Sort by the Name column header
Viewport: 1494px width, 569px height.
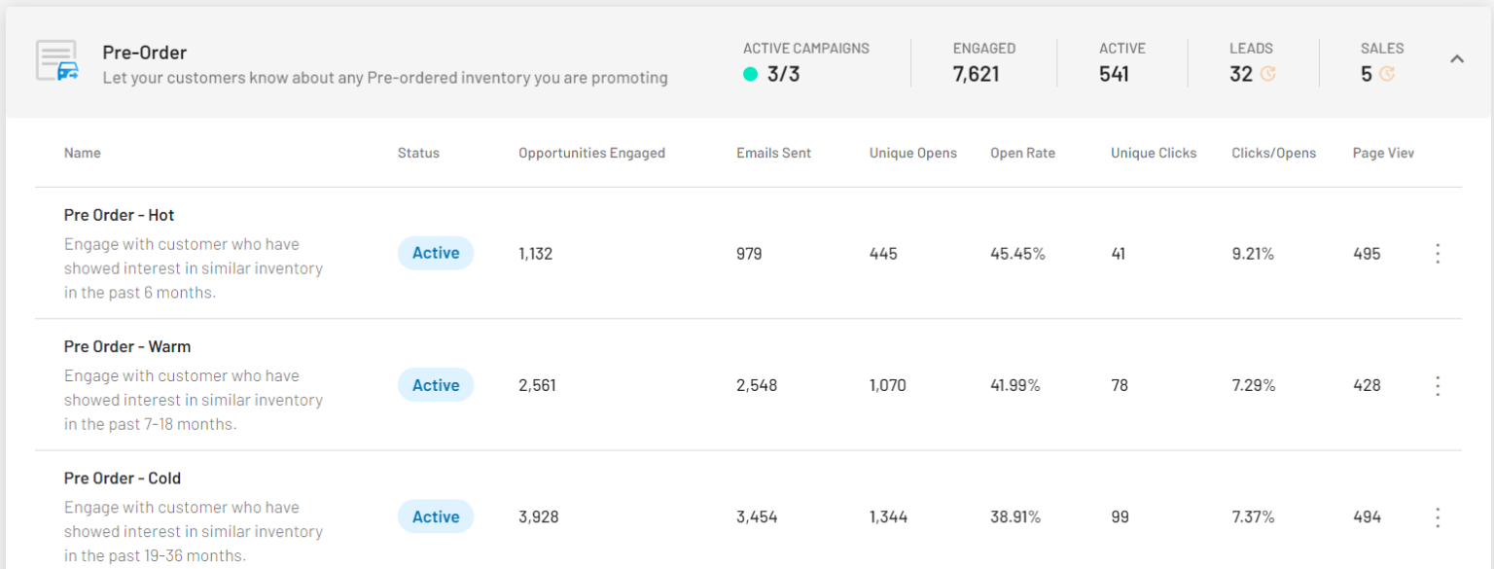(82, 153)
